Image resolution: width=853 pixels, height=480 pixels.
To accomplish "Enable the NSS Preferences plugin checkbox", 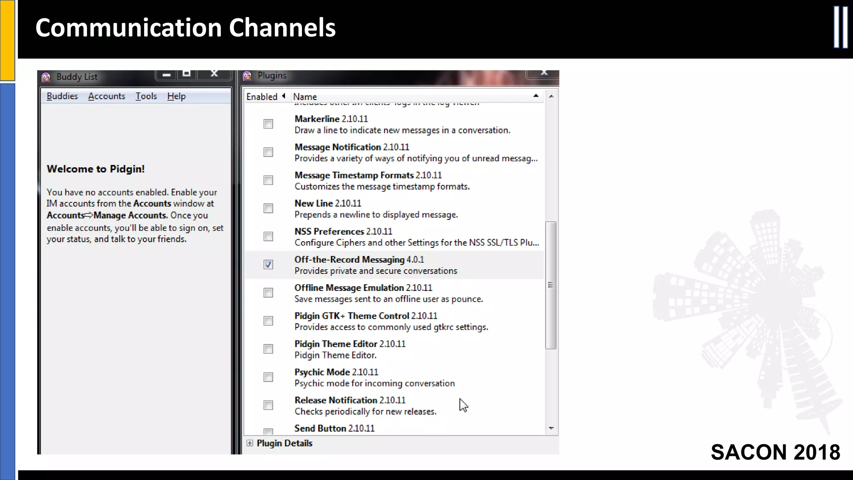I will click(x=268, y=236).
